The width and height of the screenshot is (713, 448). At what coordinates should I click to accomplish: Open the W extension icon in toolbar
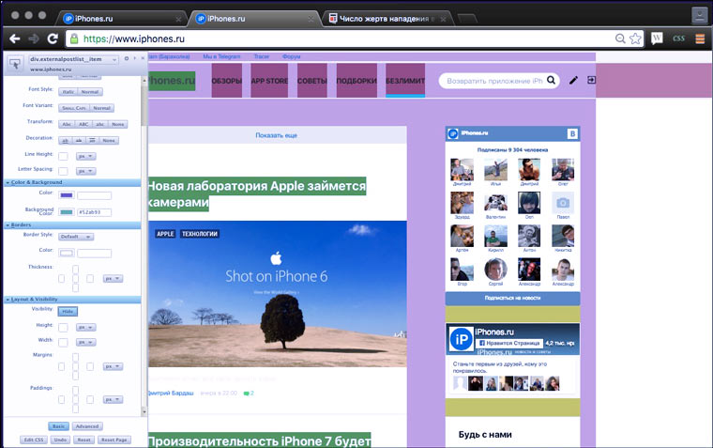click(x=657, y=39)
